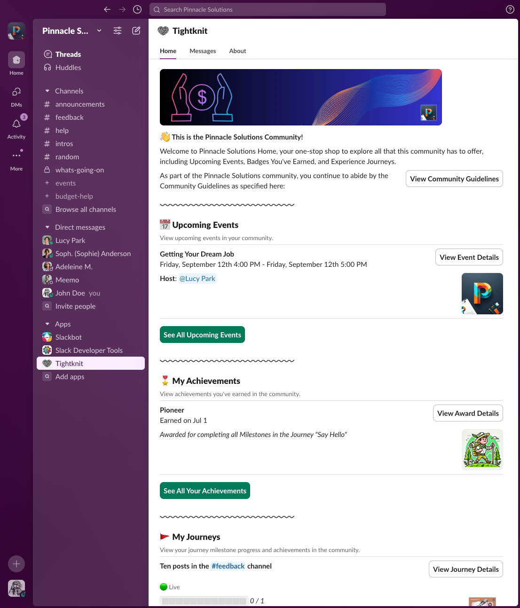Click the plus create button at bottom left
The height and width of the screenshot is (608, 520).
16,564
